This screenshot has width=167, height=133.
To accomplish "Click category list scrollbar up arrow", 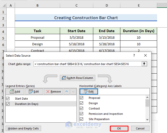I will click(x=147, y=97).
